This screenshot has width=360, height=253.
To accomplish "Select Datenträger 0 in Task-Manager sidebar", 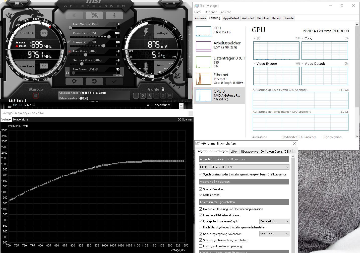I will (219, 62).
